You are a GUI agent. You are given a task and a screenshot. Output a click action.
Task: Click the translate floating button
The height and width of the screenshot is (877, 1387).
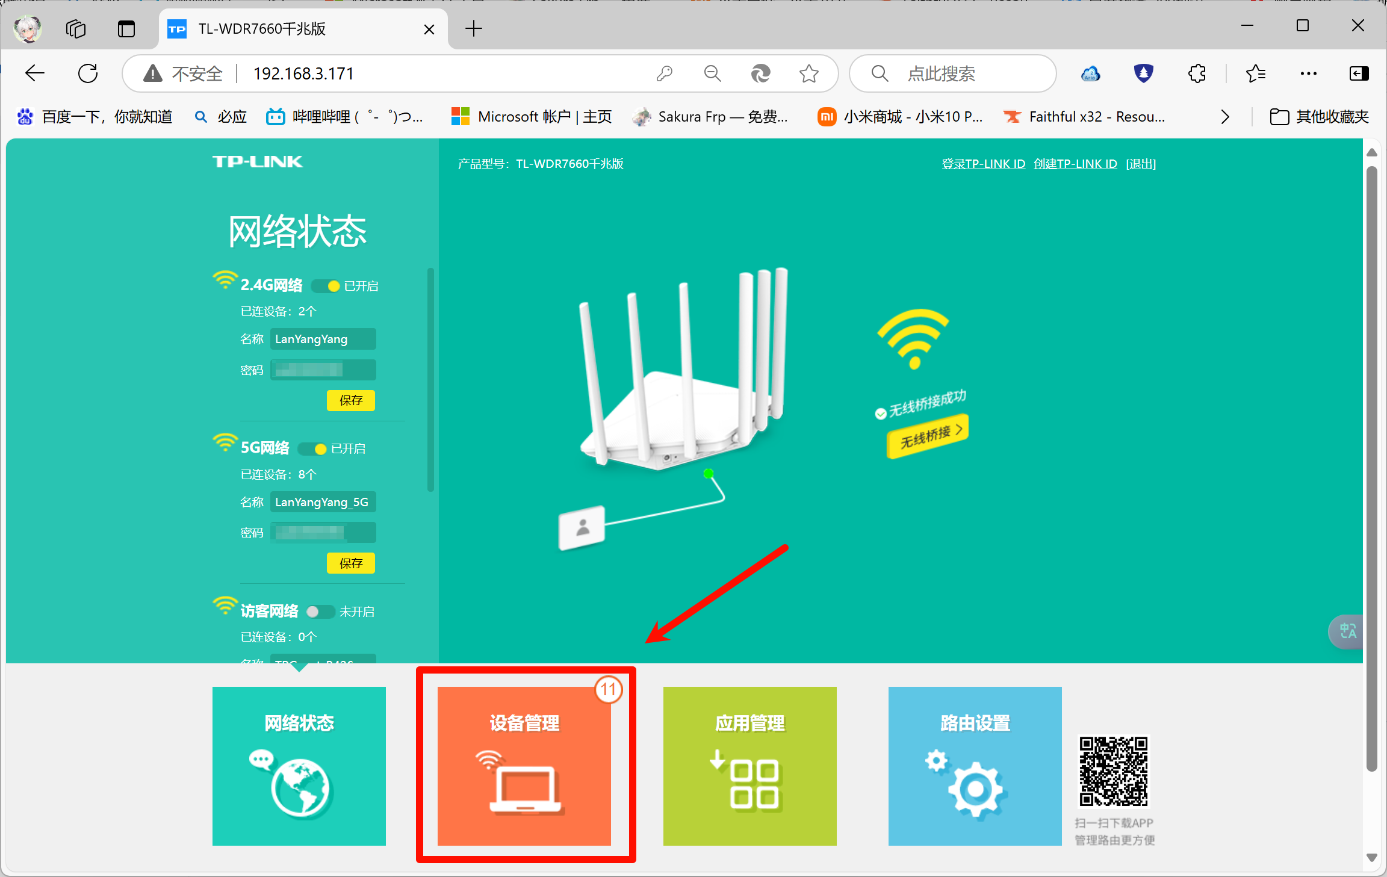(1347, 631)
